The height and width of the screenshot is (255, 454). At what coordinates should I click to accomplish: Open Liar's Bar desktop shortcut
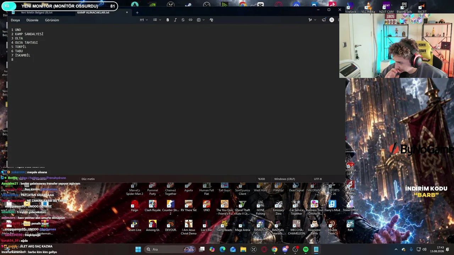pyautogui.click(x=206, y=226)
